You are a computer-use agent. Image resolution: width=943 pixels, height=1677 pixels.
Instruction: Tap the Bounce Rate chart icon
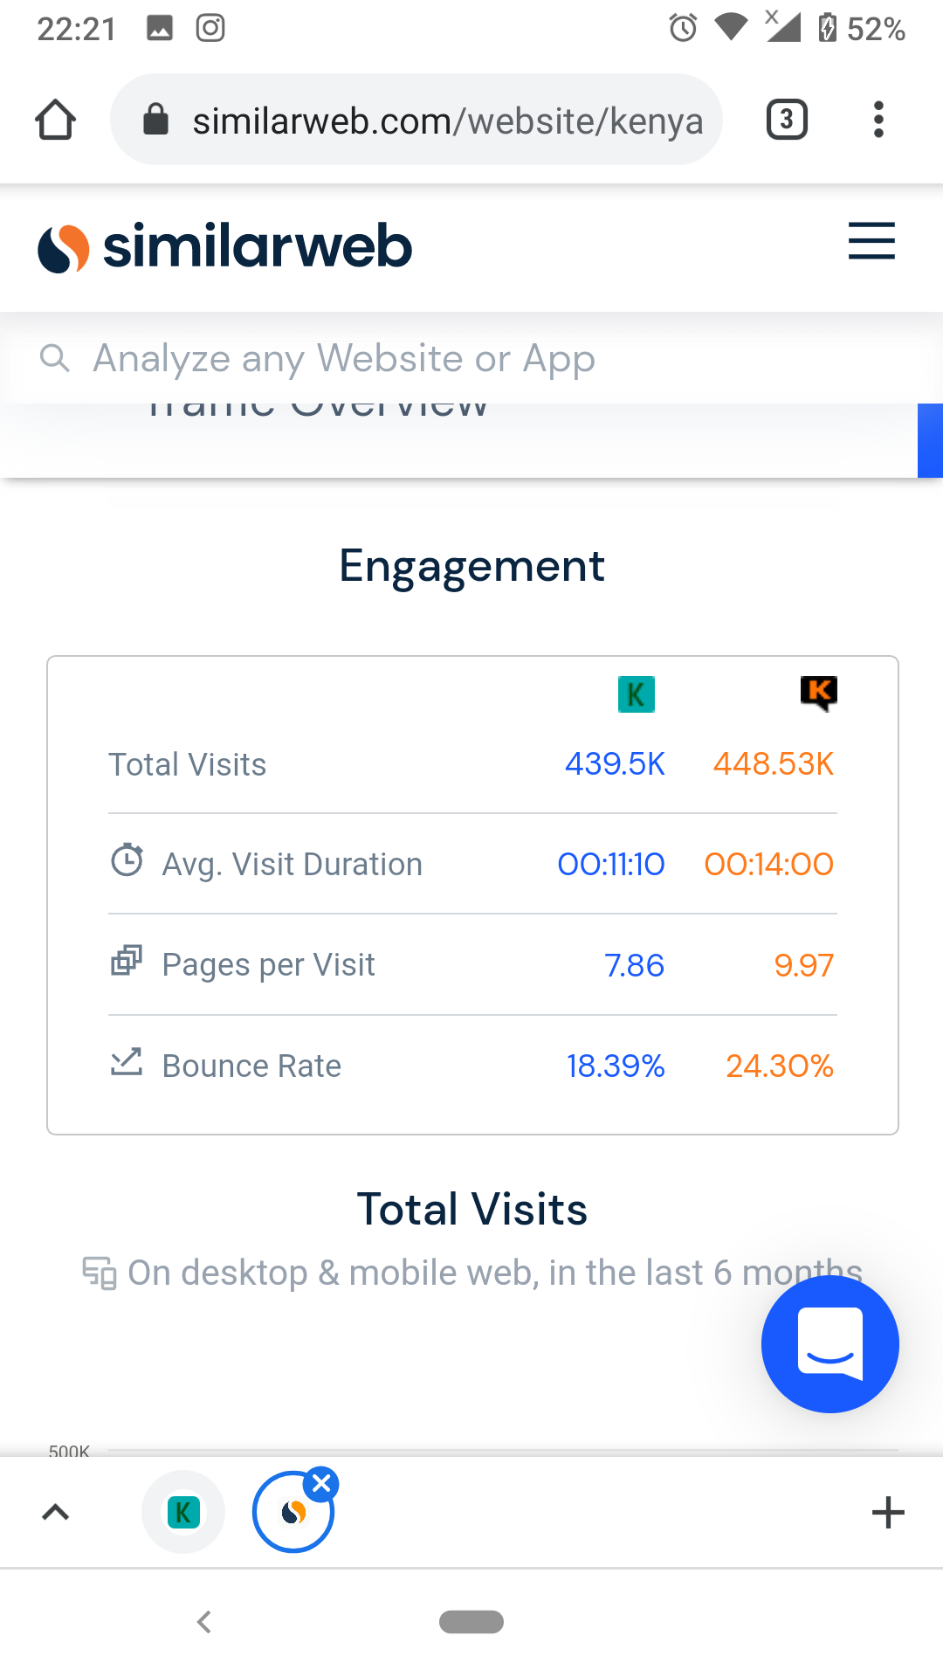[127, 1062]
